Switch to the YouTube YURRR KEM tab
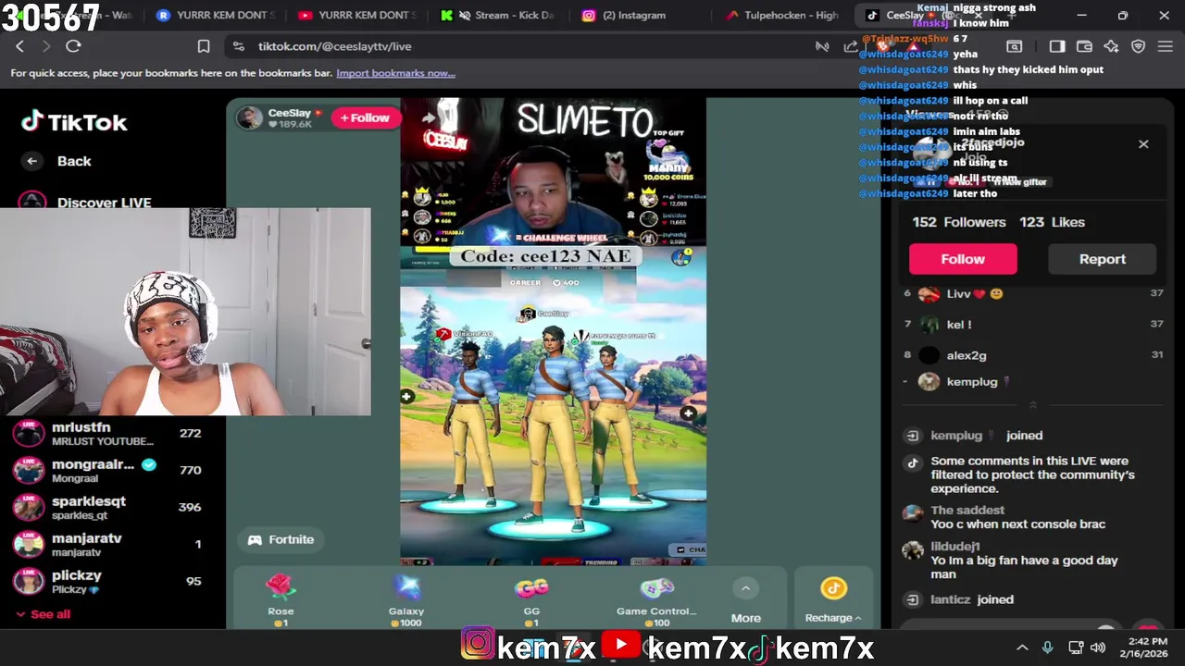This screenshot has height=666, width=1185. 358,16
